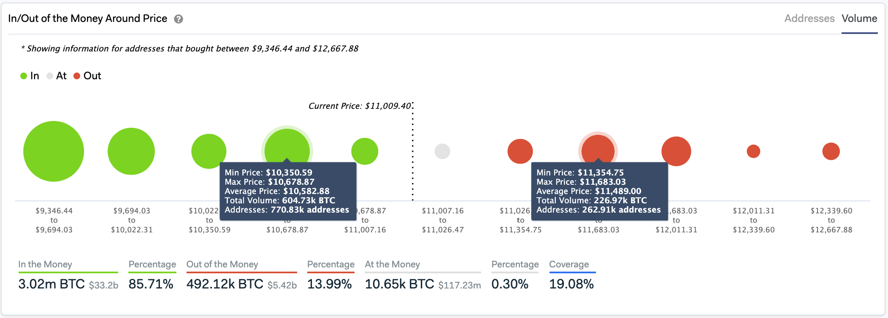Click the In the Money 3.02m BTC value
888x318 pixels.
click(51, 284)
